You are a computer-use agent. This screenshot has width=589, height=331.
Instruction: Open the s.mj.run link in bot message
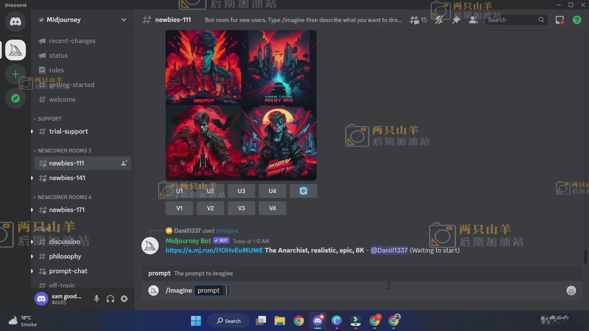214,250
